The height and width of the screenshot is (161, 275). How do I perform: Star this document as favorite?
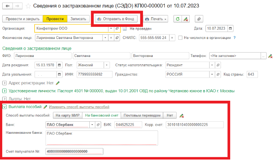[27, 6]
